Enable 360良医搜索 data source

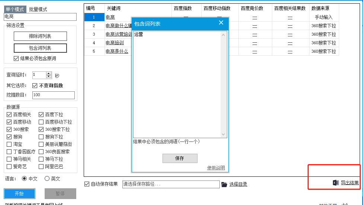[41, 152]
